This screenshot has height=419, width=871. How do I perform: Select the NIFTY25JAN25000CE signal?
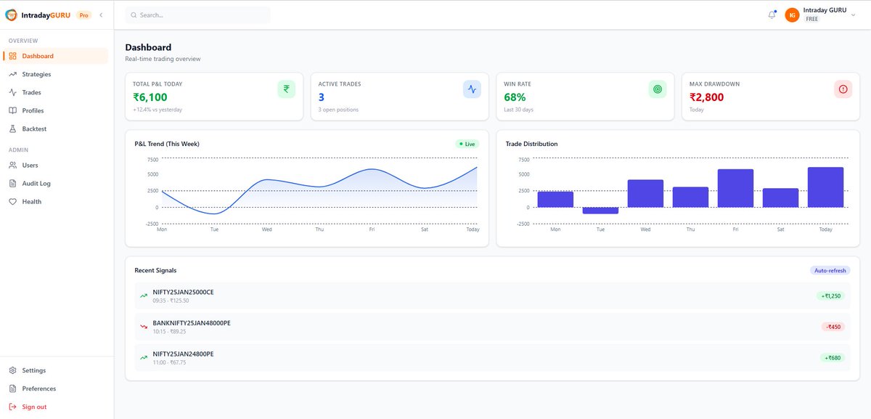[492, 296]
